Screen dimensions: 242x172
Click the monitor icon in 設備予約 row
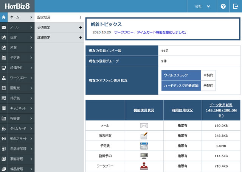pyautogui.click(x=144, y=156)
